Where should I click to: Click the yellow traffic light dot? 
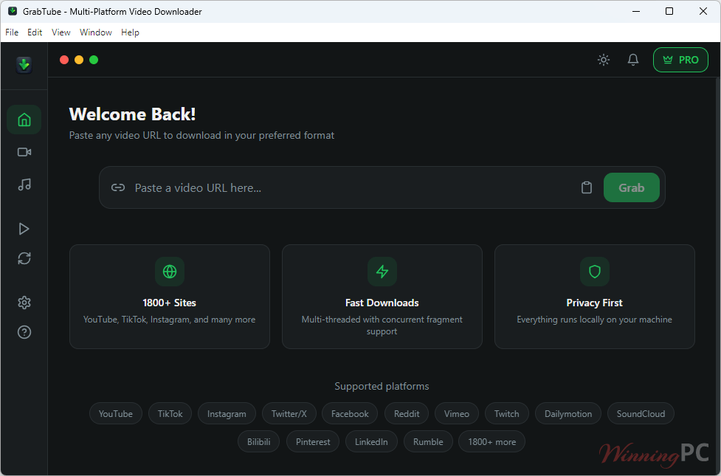point(79,60)
